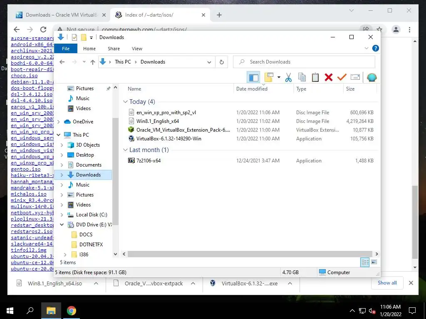Collapse the Today (4) group
426x319 pixels.
(125, 102)
